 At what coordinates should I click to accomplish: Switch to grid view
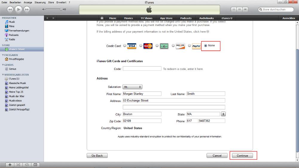[239, 10]
